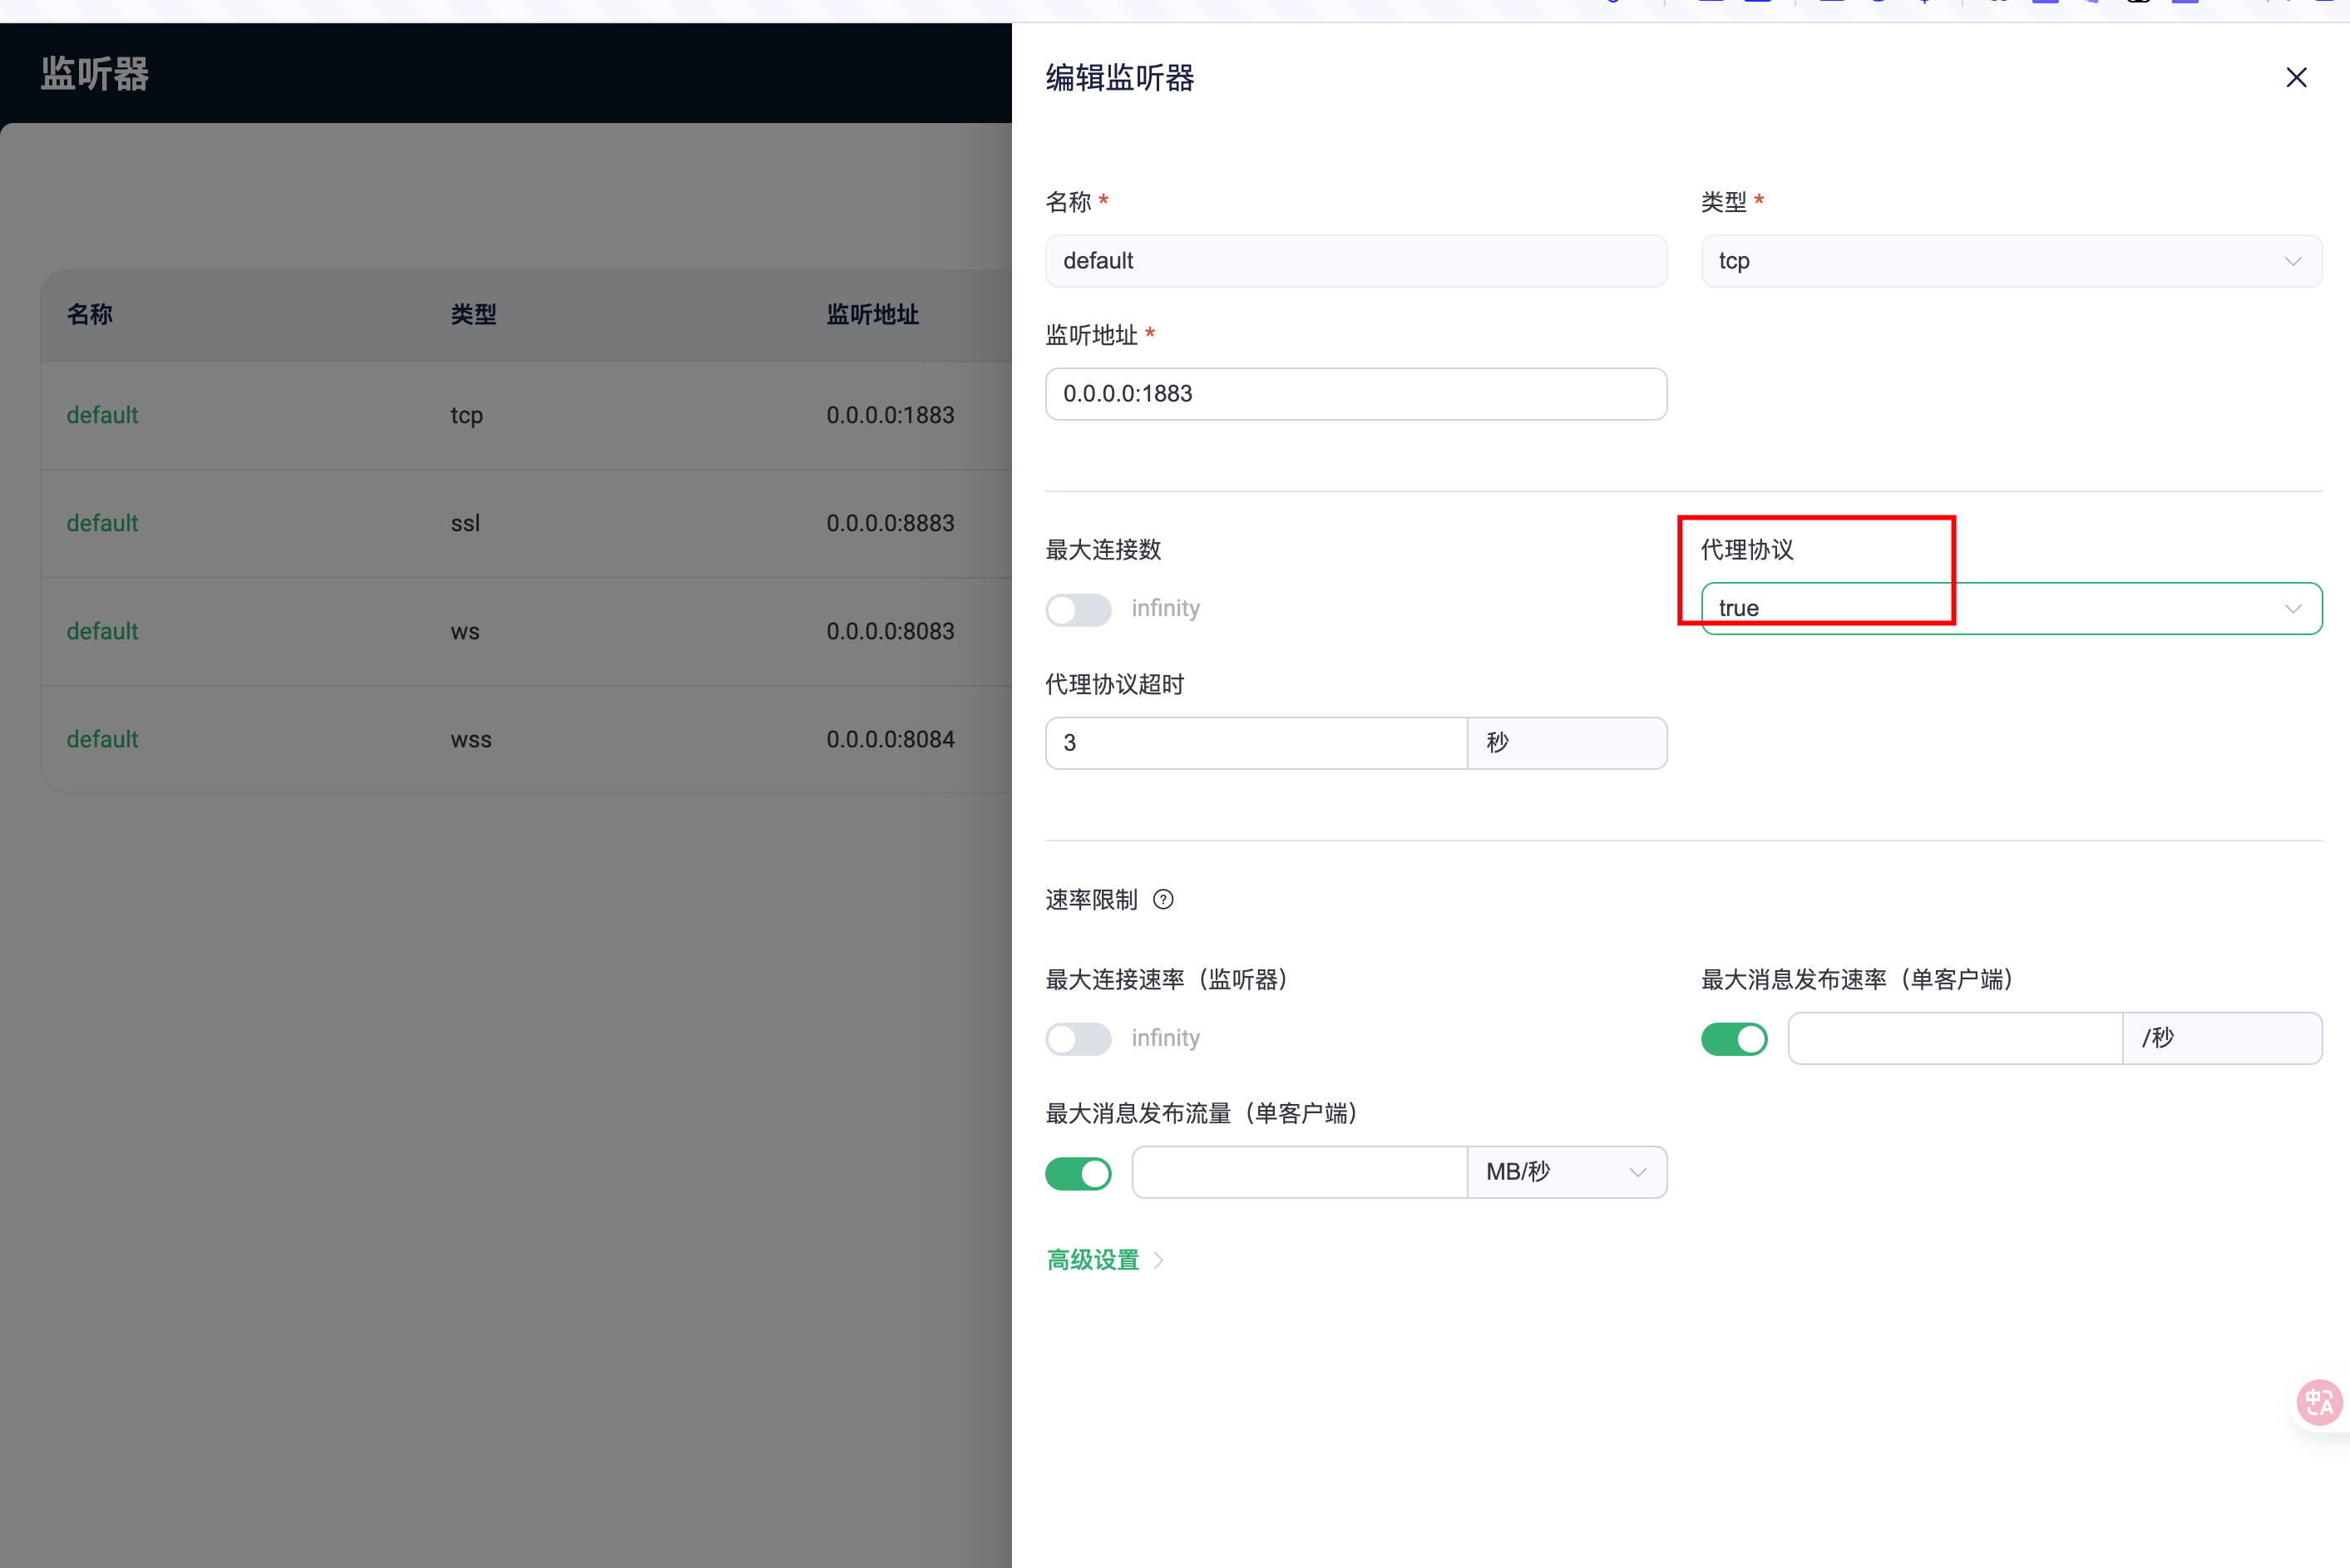Open the default ws listener link

click(x=102, y=631)
